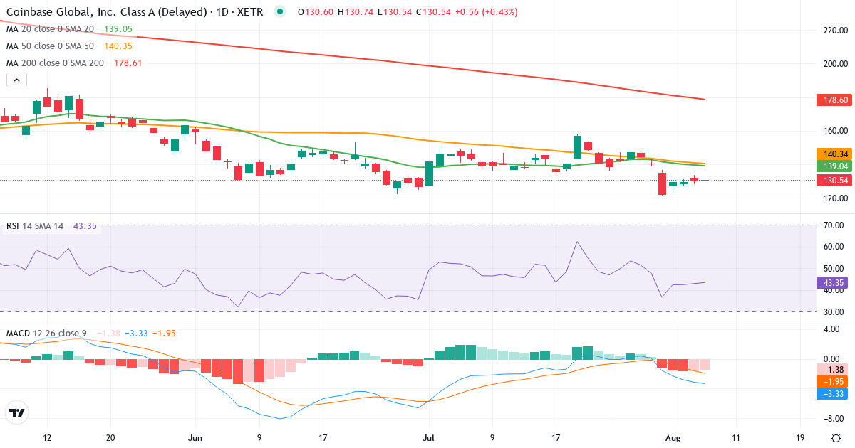Click the 20 date label on time axis
The width and height of the screenshot is (855, 448).
coord(110,437)
